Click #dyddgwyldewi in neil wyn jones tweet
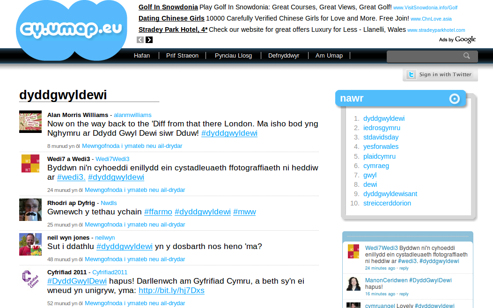Image resolution: width=493 pixels, height=308 pixels. 125,246
